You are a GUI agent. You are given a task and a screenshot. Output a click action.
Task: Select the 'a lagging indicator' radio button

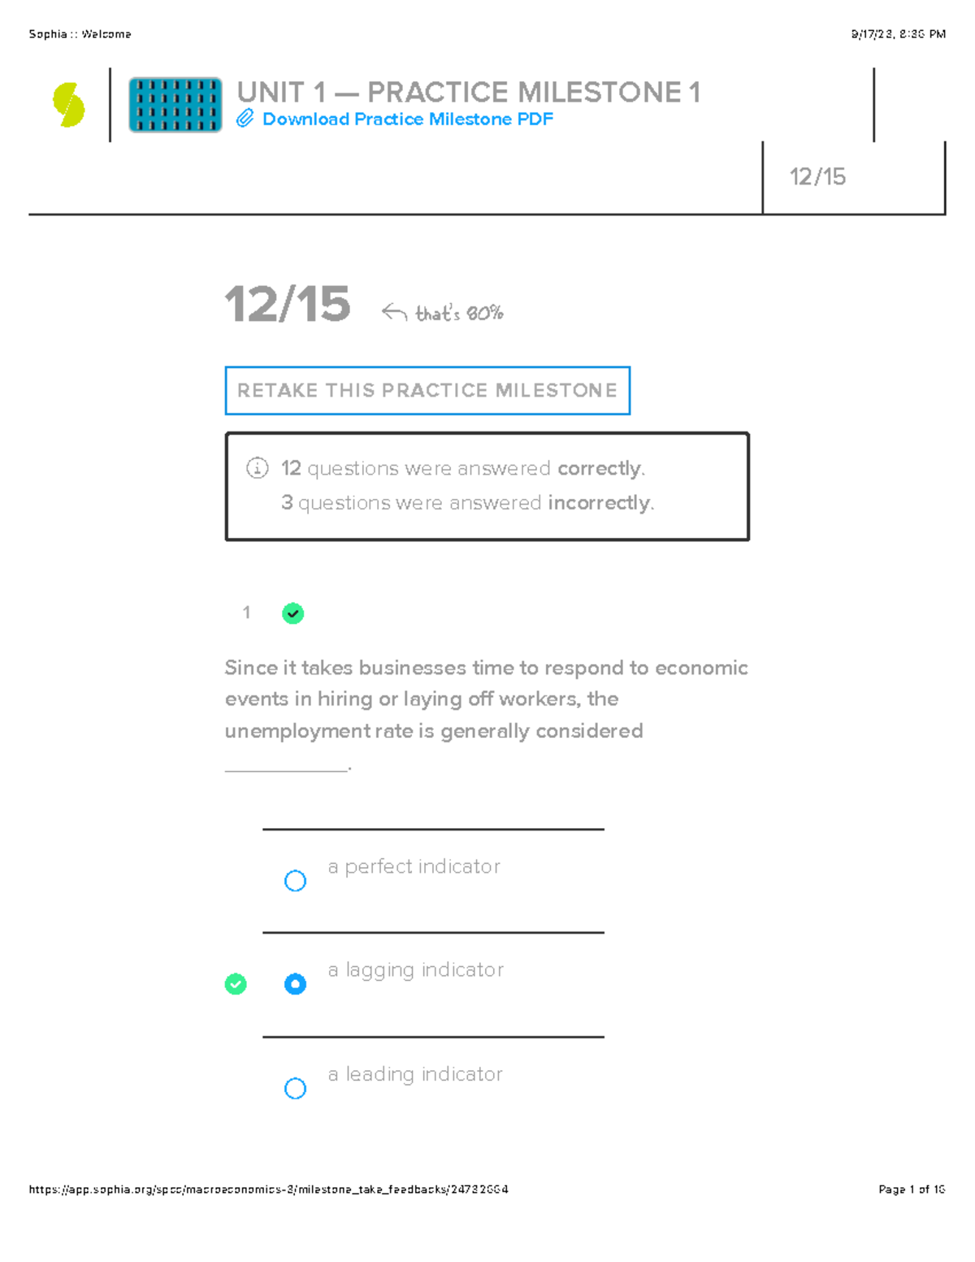coord(295,984)
